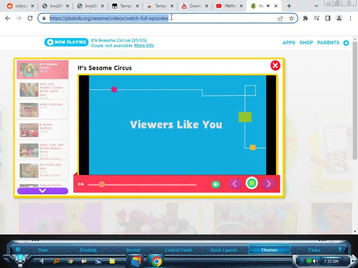Click the small Chrome quick launch icon

tap(70, 261)
